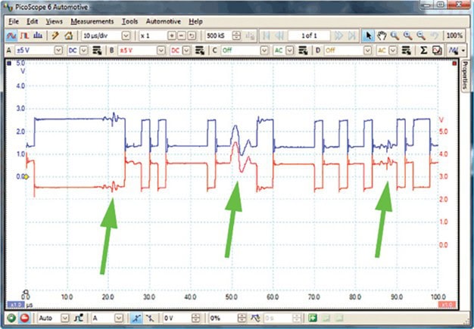Viewport: 474px width, 329px height.
Task: Click the add measurement green plus icon
Action: tap(313, 318)
